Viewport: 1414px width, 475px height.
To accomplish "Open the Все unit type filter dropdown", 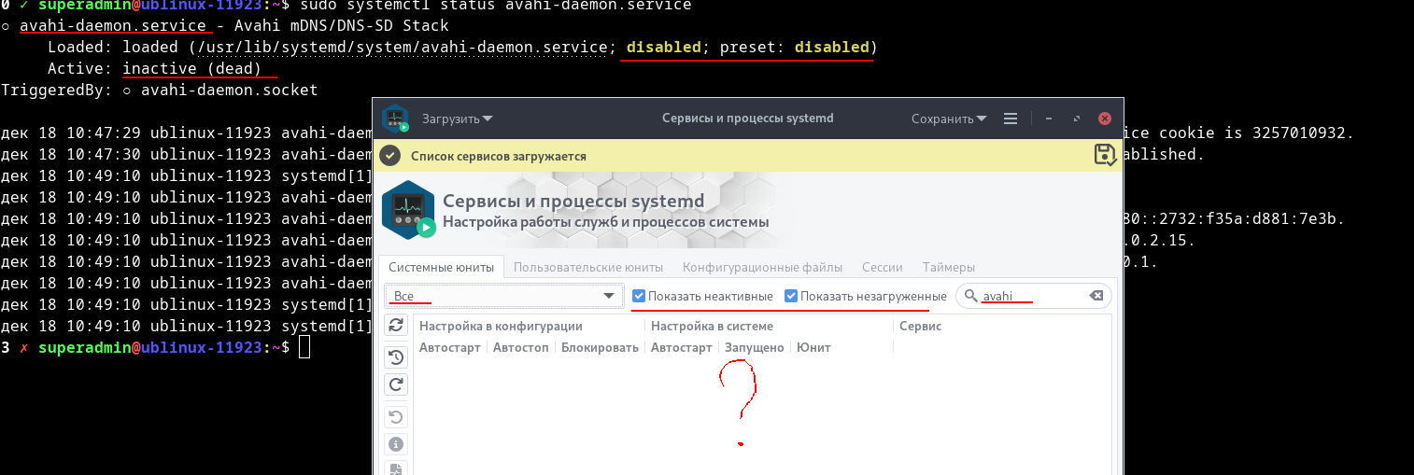I will click(504, 296).
